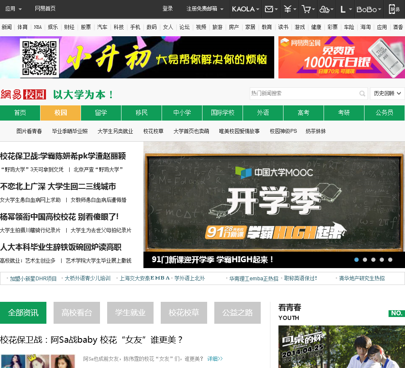Open the 毕业季晒毕业照 sub-nav link
Image resolution: width=405 pixels, height=368 pixels.
point(70,131)
